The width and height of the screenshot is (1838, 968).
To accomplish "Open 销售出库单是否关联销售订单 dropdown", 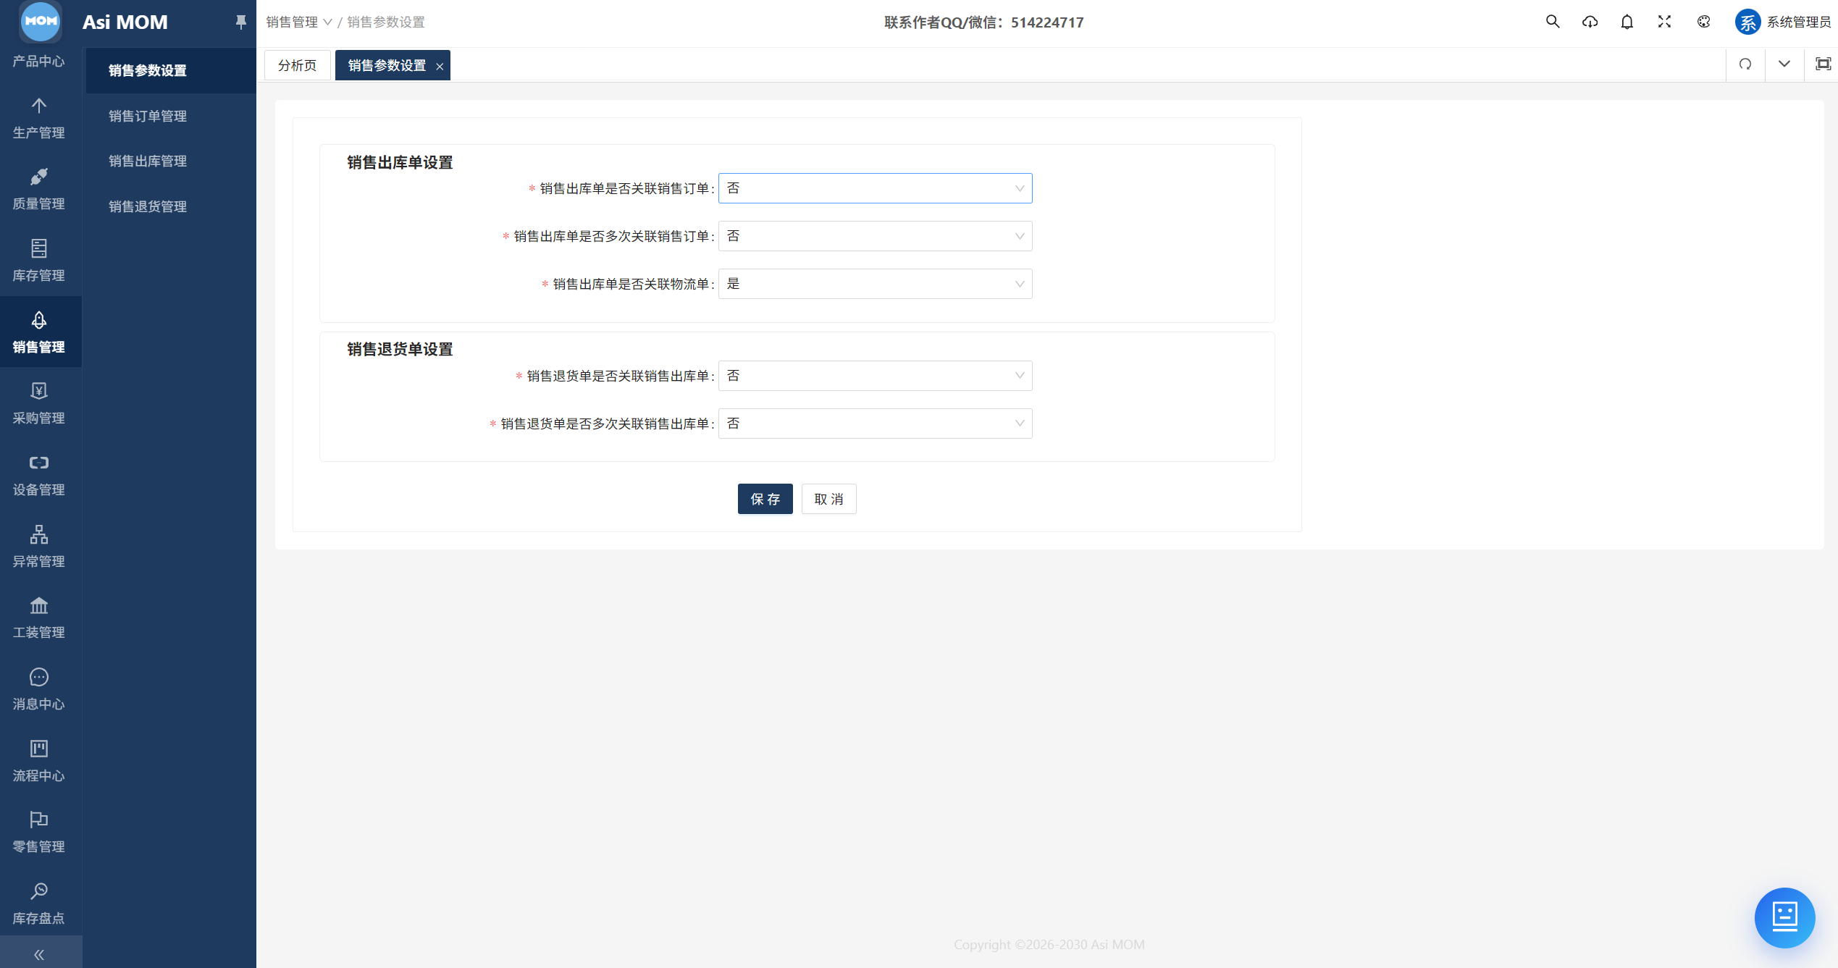I will tap(875, 188).
